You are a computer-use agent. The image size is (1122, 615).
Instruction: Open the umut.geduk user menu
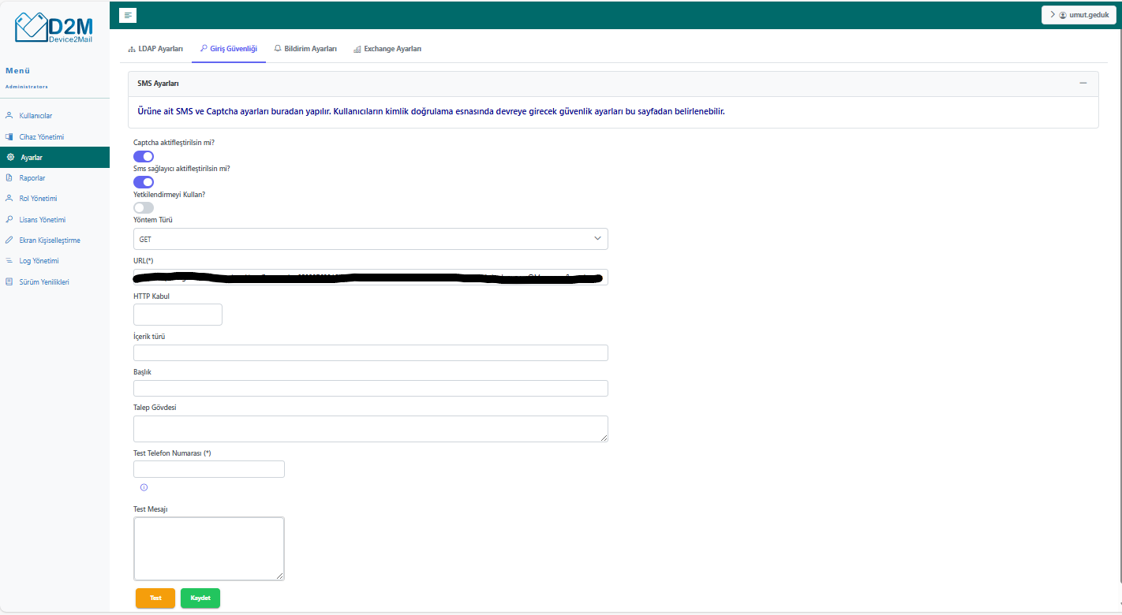[1078, 15]
